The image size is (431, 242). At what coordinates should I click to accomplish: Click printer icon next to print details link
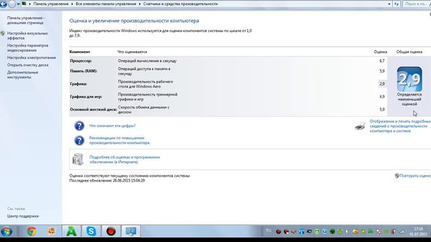(360, 126)
